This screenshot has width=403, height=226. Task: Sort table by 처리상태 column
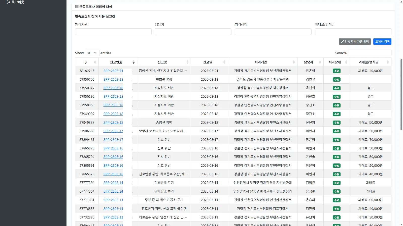[337, 62]
